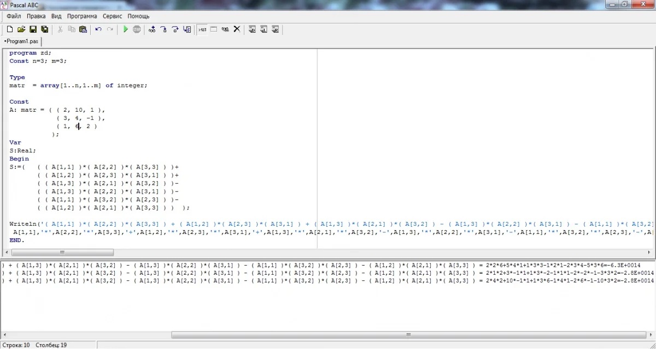This screenshot has height=349, width=656.
Task: Open the Сервис menu
Action: point(113,16)
